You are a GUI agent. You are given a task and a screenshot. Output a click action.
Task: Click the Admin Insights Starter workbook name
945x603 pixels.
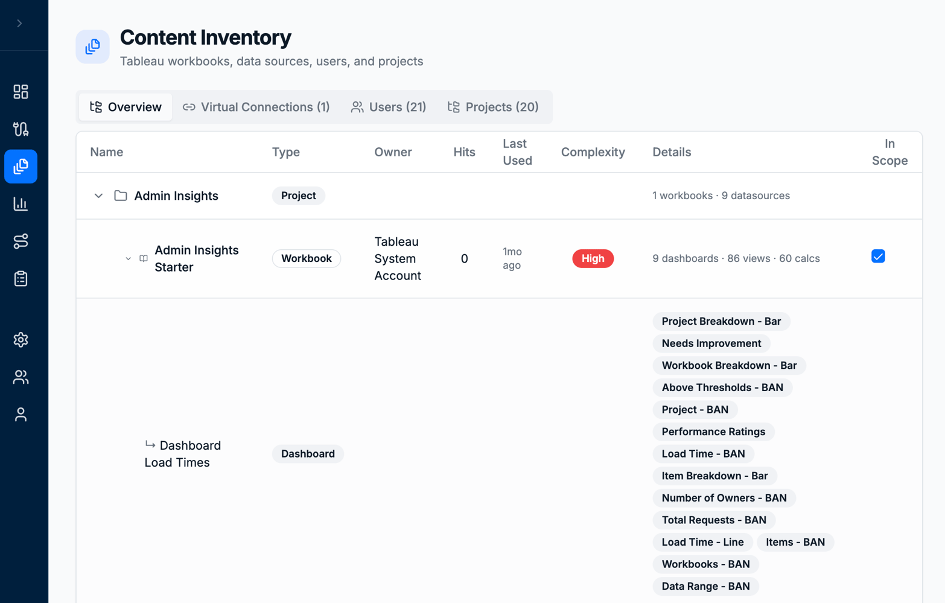[x=197, y=258]
